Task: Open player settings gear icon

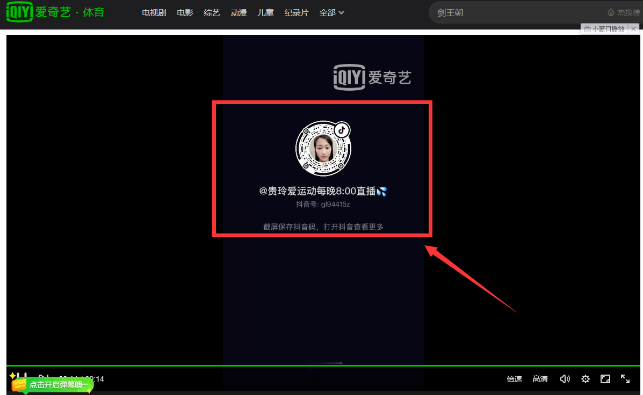Action: coord(585,379)
